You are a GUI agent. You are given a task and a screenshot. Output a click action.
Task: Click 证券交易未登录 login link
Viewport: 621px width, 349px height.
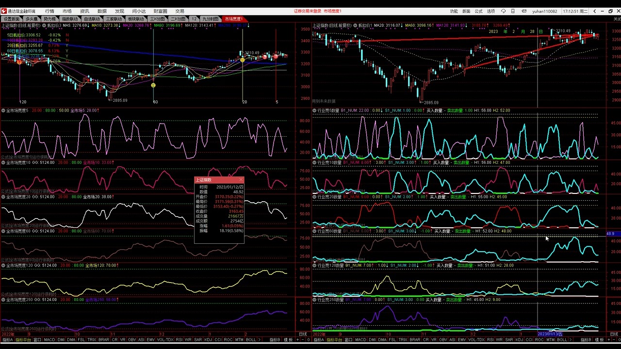308,11
